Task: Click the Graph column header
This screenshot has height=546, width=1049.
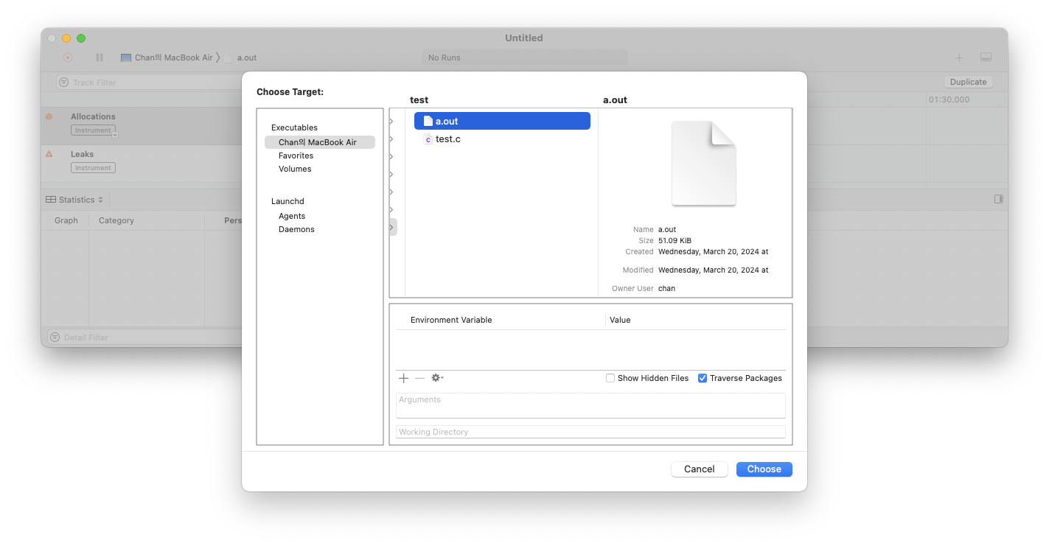Action: coord(66,220)
